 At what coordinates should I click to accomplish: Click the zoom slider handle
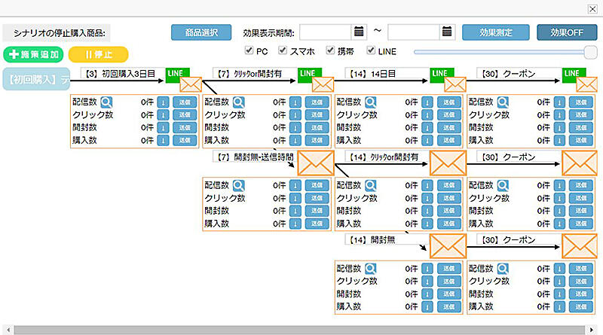coord(590,51)
